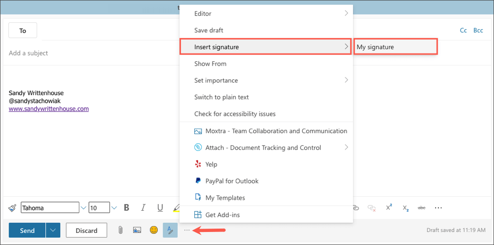This screenshot has height=245, width=494.
Task: Toggle strikethrough formatting
Action: pyautogui.click(x=421, y=208)
